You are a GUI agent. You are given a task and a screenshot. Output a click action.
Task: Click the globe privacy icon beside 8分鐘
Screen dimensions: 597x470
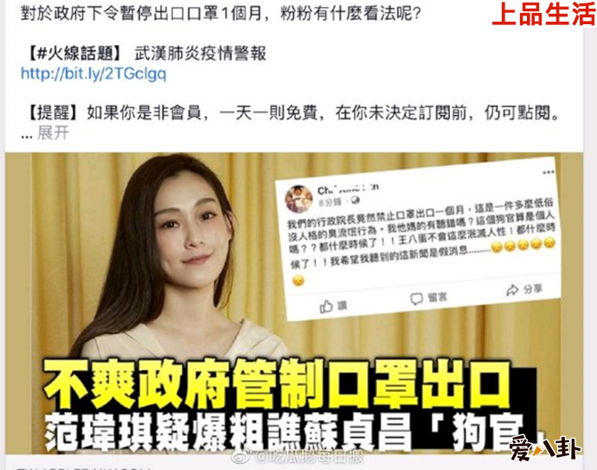pyautogui.click(x=355, y=200)
